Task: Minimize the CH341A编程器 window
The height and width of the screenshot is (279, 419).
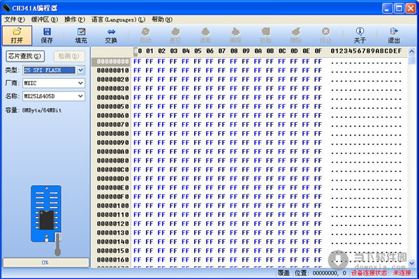Action: pos(387,8)
